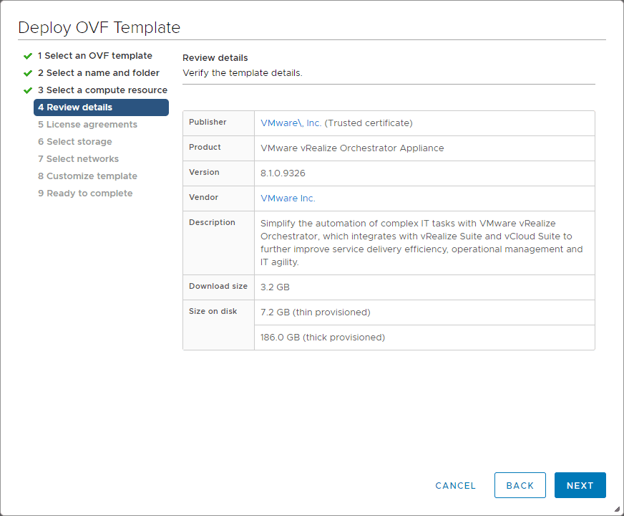Click the 'Deploy OVF Template' title
This screenshot has height=516, width=624.
(99, 27)
